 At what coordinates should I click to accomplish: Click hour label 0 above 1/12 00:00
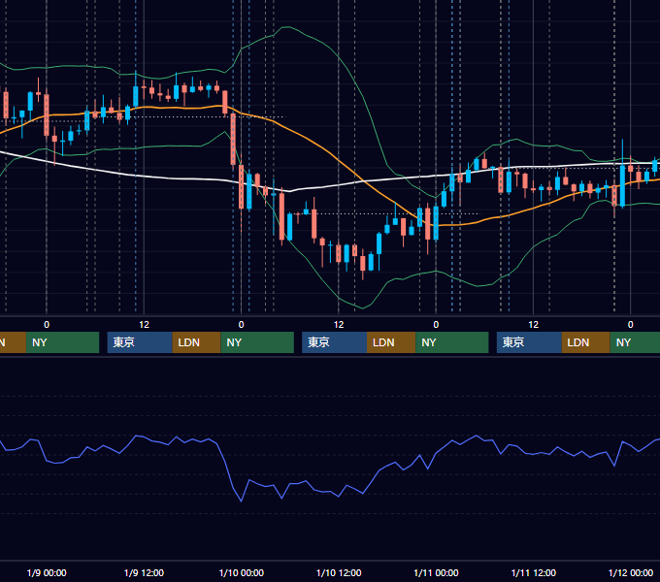coord(631,325)
